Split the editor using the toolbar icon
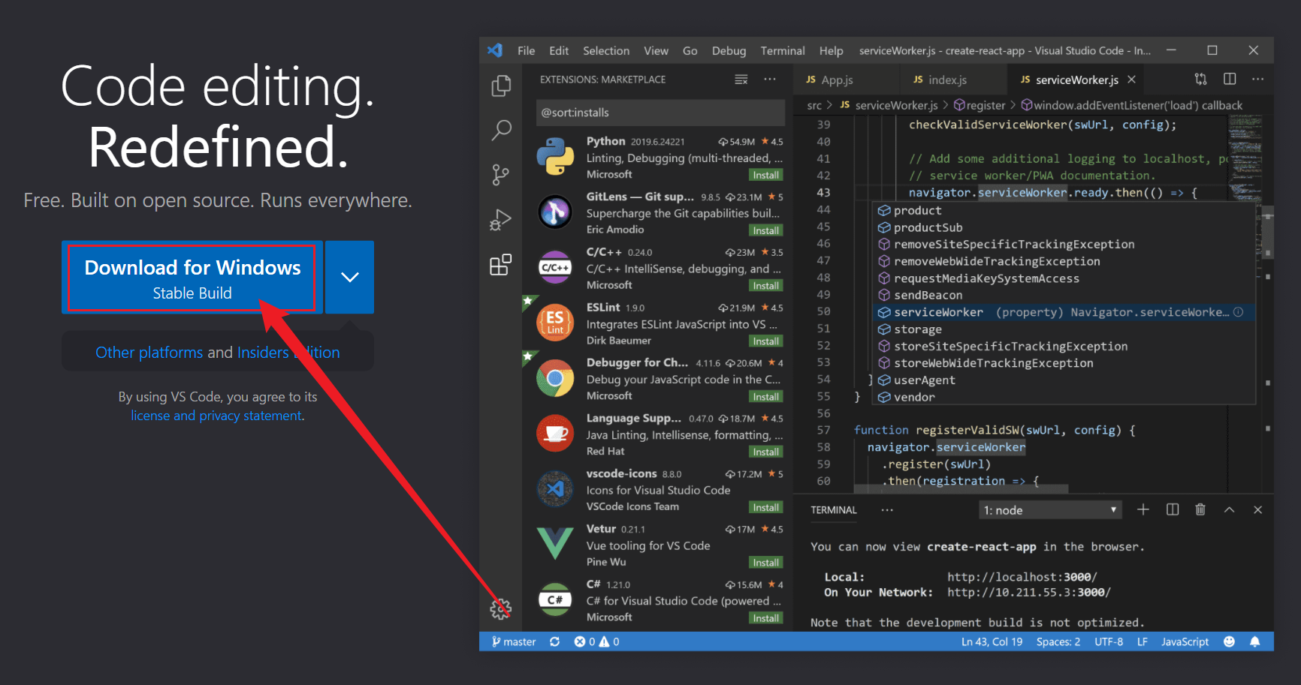 1230,79
